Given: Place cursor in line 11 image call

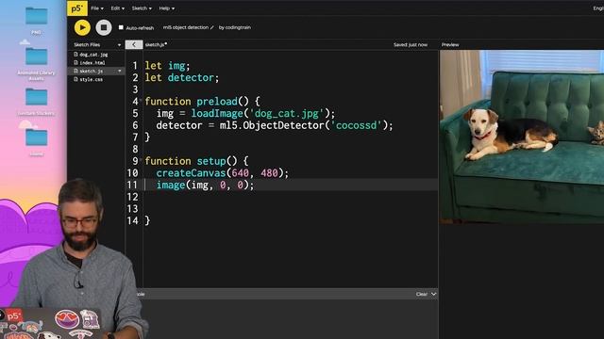Looking at the screenshot, I should coord(205,186).
